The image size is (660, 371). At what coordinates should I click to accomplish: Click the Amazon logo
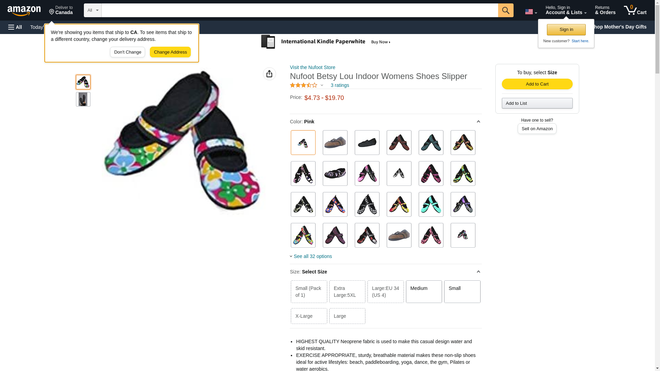coord(24,11)
